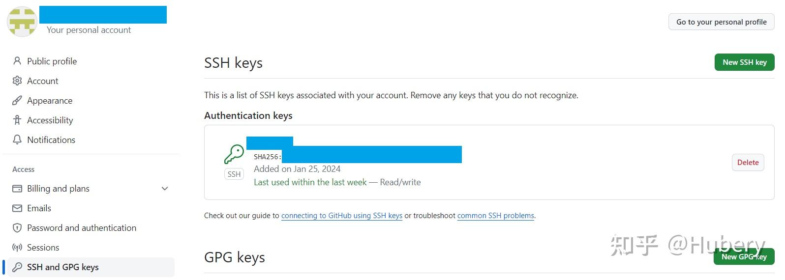
Task: Open connecting to GitHub using SSH keys guide
Action: pos(342,216)
